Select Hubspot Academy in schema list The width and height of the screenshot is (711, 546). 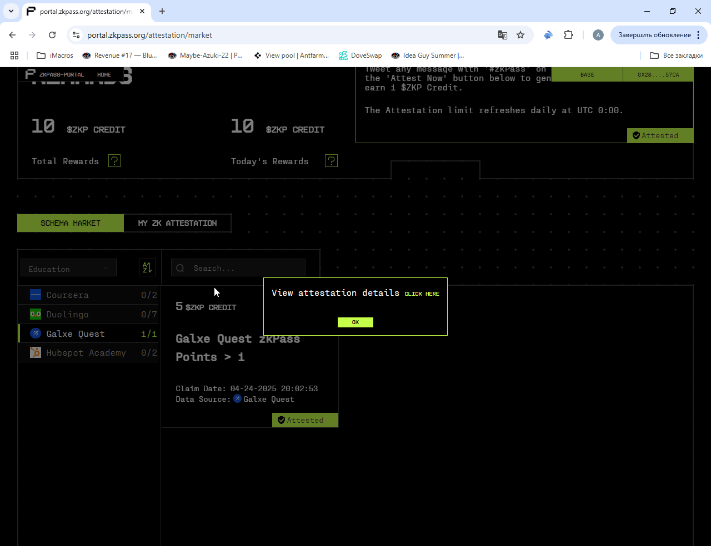point(89,353)
